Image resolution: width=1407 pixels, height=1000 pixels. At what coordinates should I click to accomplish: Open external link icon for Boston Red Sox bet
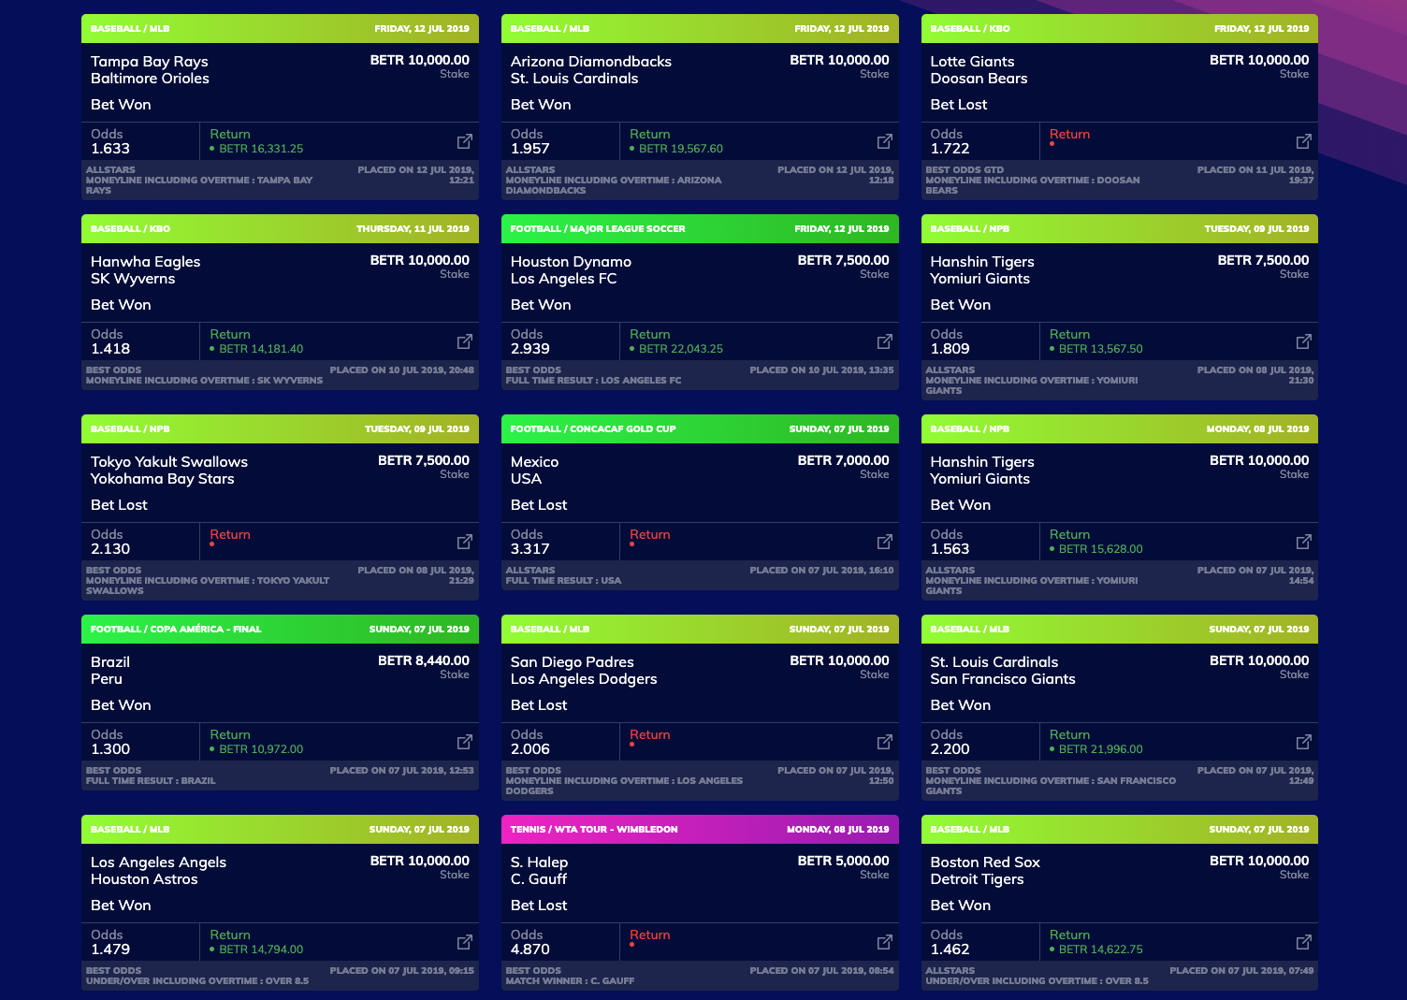[x=1304, y=942]
